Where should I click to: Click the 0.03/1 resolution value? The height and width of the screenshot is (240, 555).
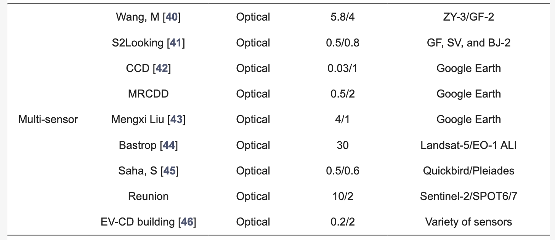pos(343,68)
